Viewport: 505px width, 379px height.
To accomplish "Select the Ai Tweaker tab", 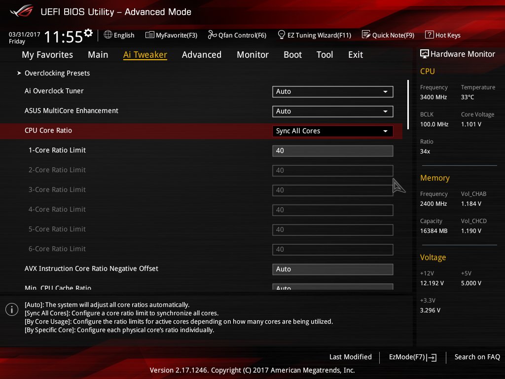I will pos(145,55).
